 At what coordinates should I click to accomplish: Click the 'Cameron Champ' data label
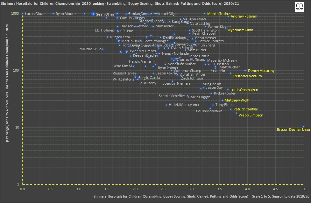click(x=187, y=71)
